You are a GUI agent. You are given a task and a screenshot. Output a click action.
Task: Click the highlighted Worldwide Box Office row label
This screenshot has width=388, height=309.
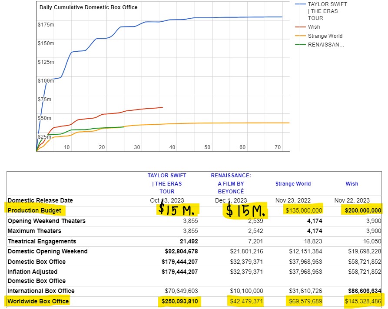(38, 301)
